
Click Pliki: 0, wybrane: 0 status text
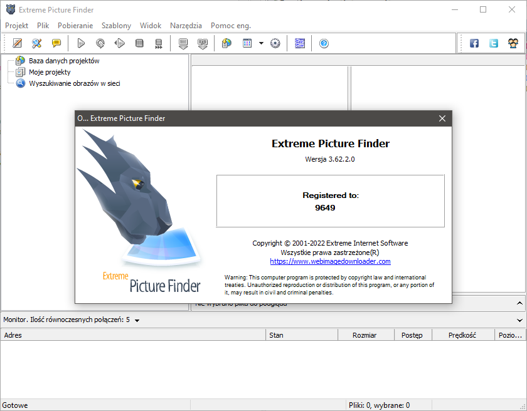coord(379,405)
